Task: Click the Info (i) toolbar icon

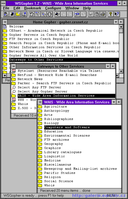Action: (x=50, y=14)
